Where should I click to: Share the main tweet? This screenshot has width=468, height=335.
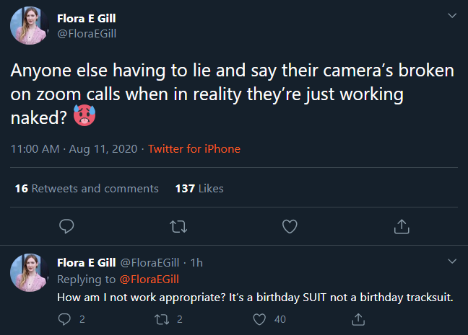[x=401, y=226]
